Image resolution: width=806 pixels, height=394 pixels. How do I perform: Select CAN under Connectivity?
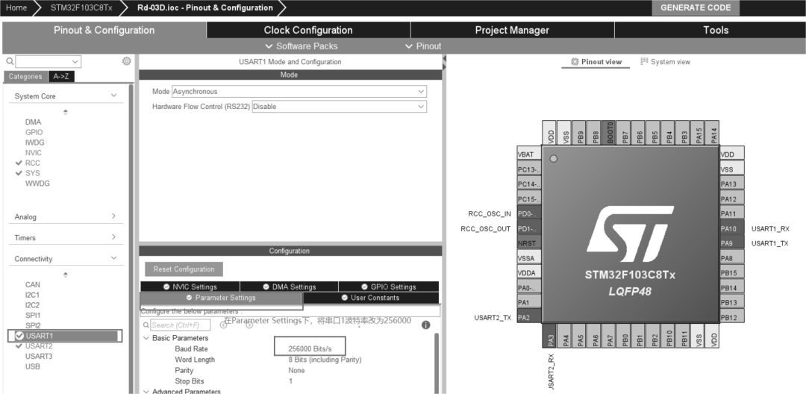(x=32, y=284)
